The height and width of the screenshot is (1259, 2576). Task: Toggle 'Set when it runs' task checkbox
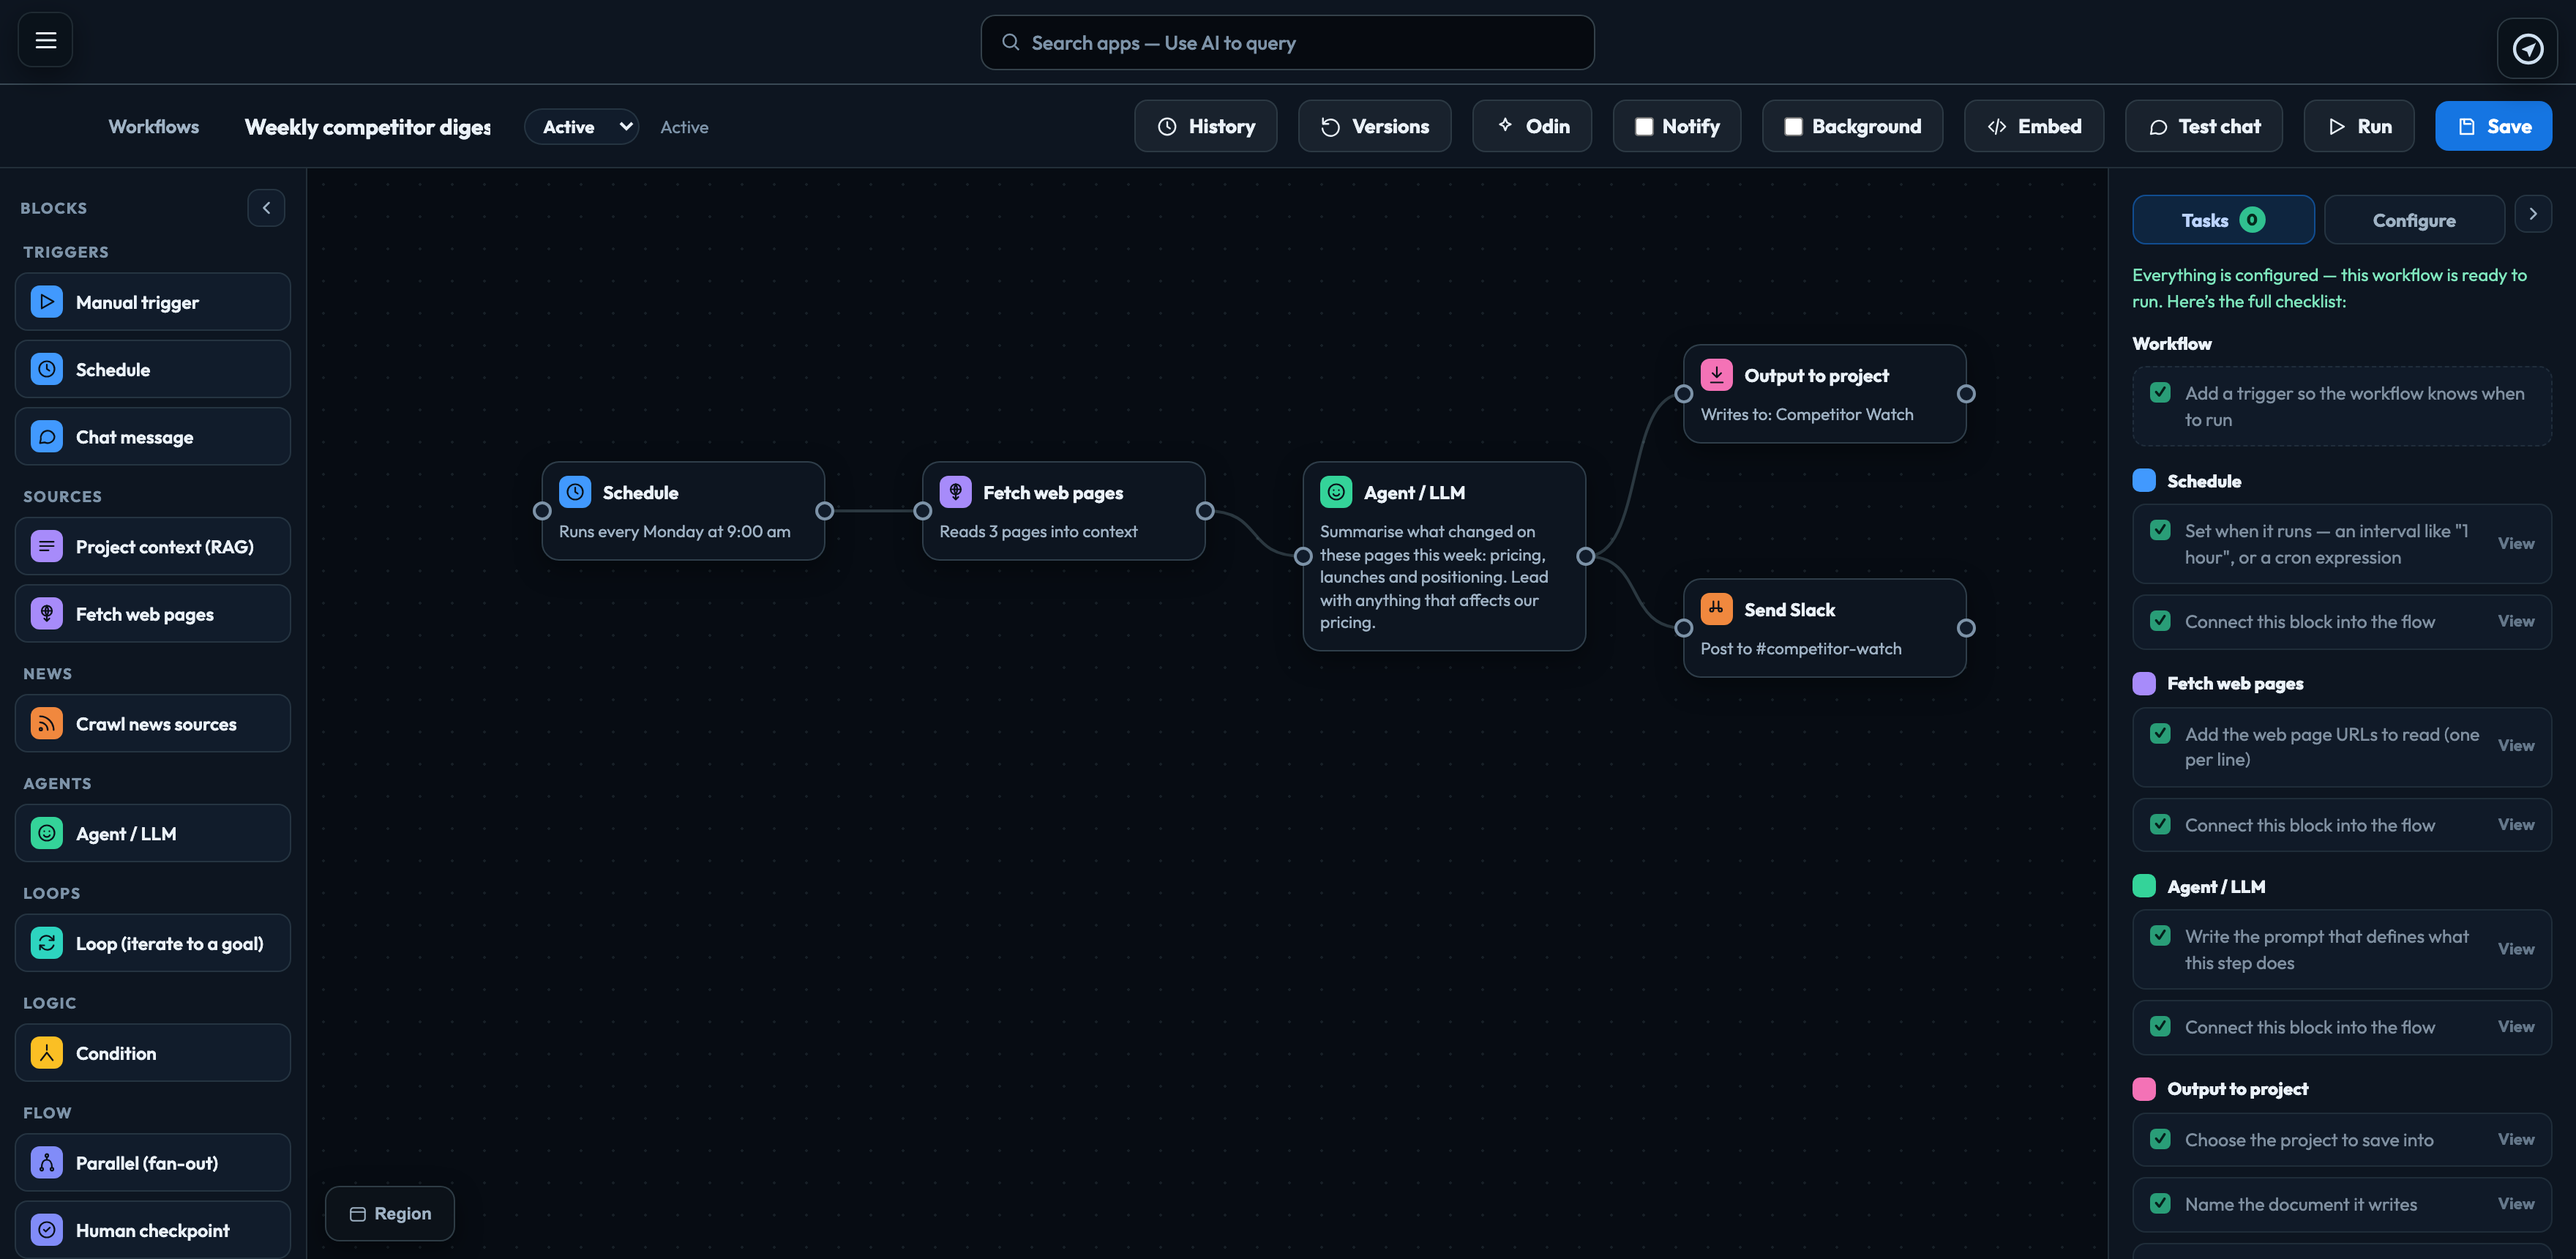click(2160, 530)
